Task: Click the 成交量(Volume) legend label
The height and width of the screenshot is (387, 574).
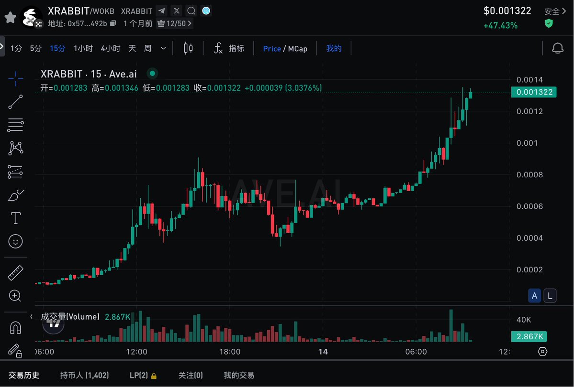Action: pos(70,317)
